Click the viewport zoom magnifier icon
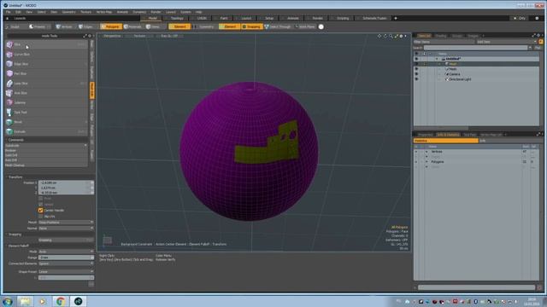 click(x=391, y=36)
